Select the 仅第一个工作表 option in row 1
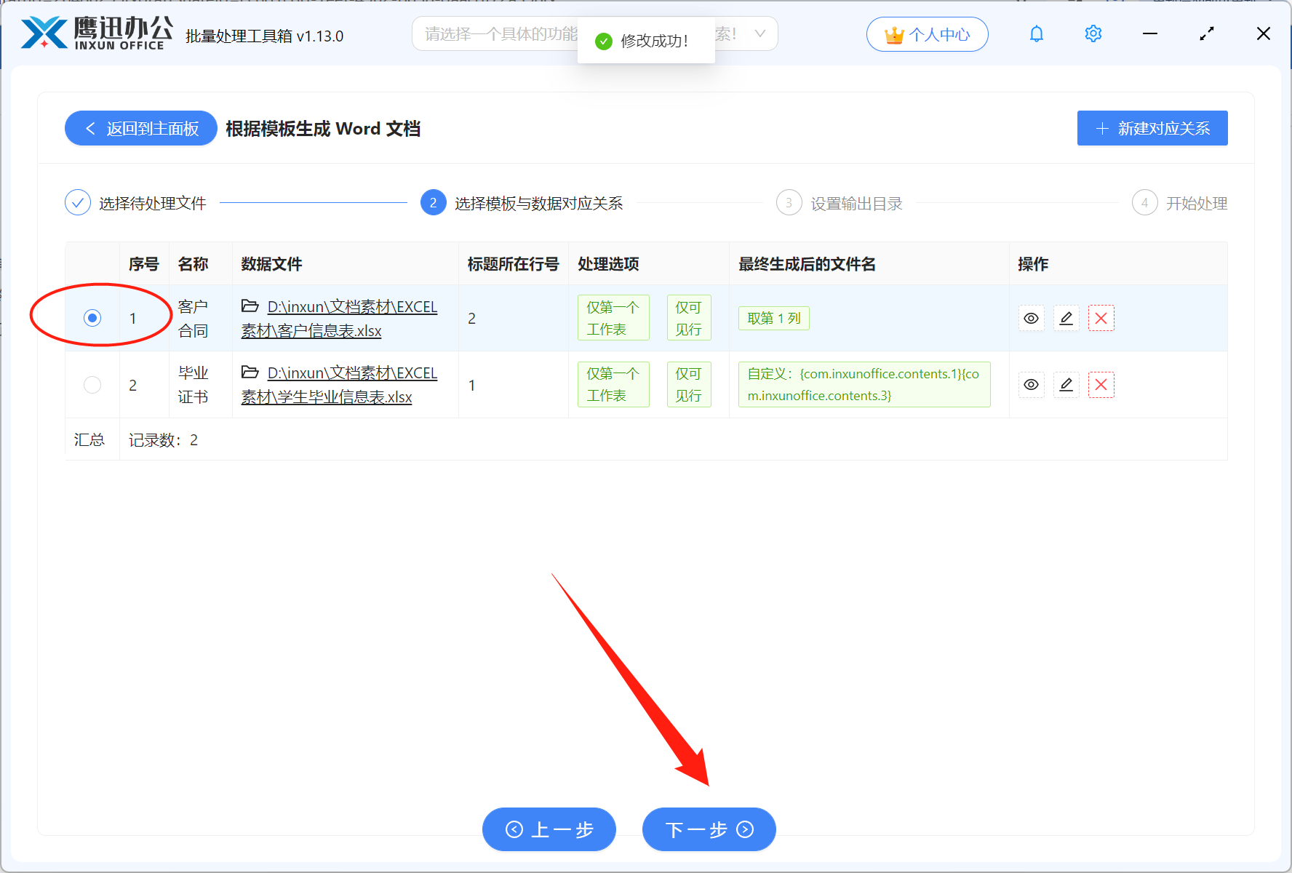1292x873 pixels. click(613, 318)
